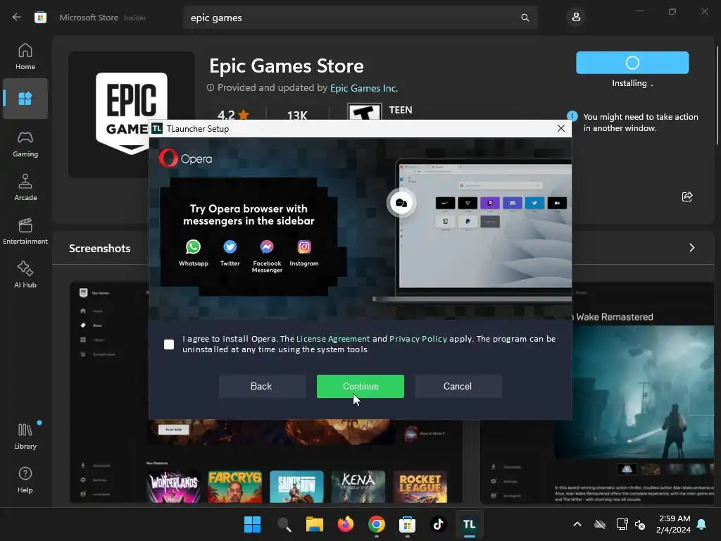Switch to TLauncher on the taskbar
The width and height of the screenshot is (721, 541).
[x=469, y=524]
